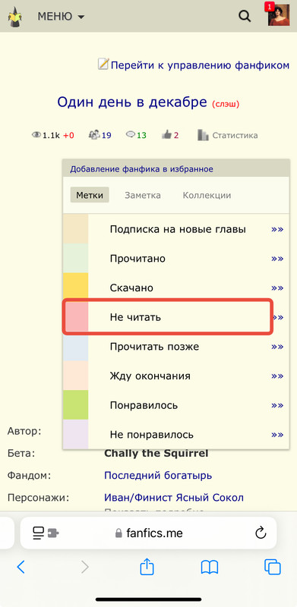297x607 pixels.
Task: Open the Статистика link
Action: coord(235,136)
